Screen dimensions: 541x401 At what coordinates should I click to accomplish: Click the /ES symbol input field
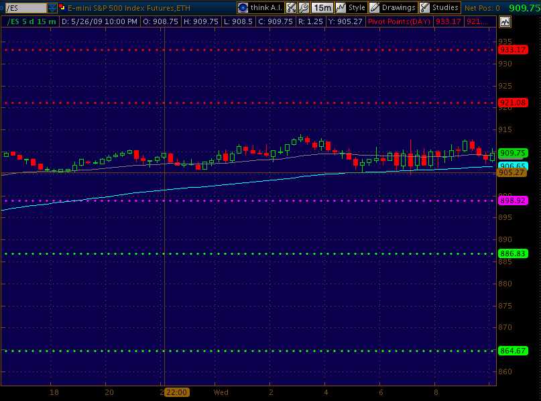(25, 8)
